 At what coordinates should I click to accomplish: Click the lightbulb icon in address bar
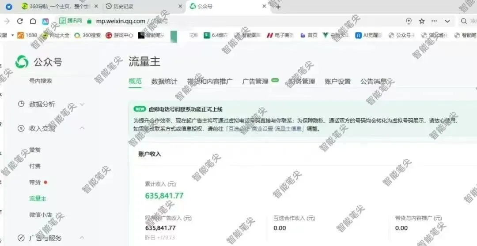coord(409,21)
